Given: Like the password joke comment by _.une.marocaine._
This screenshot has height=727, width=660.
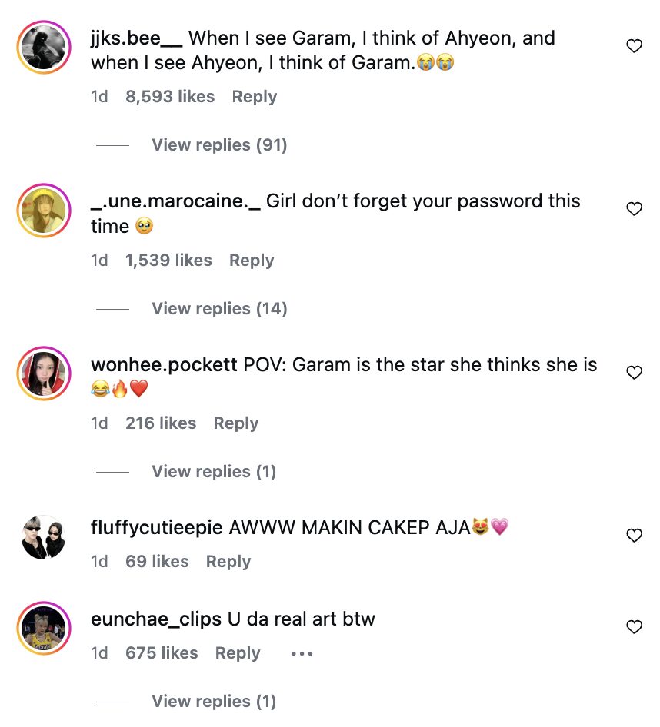Looking at the screenshot, I should [634, 208].
